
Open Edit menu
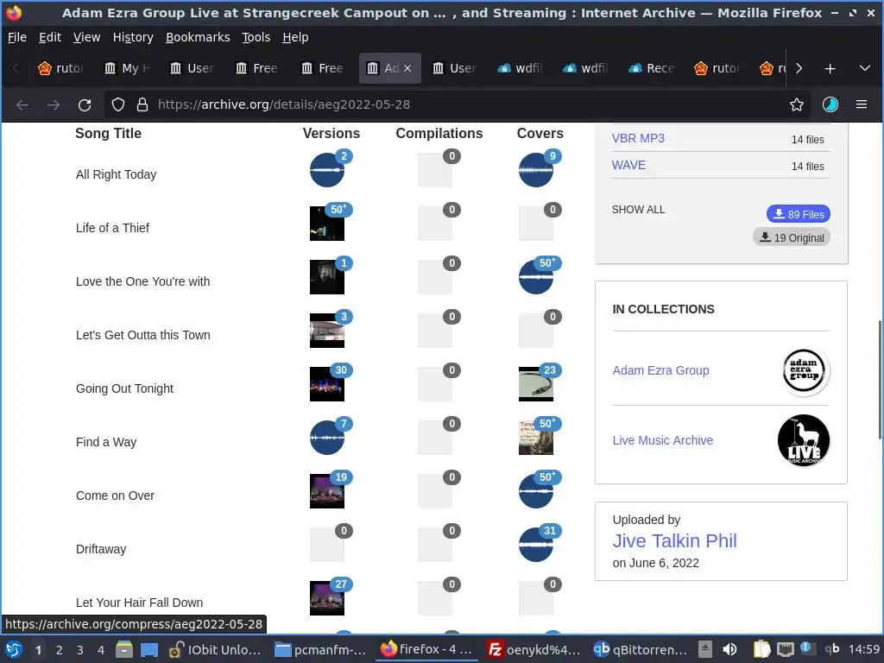point(49,37)
